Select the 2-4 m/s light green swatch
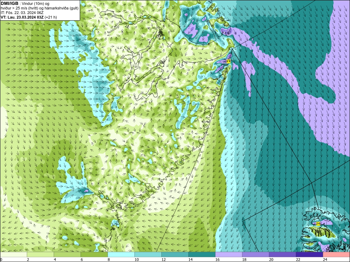 (x=40, y=255)
